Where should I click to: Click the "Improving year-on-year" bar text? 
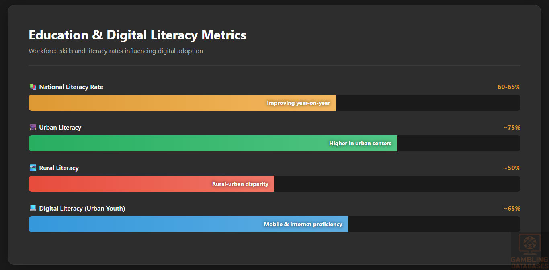[x=298, y=103]
